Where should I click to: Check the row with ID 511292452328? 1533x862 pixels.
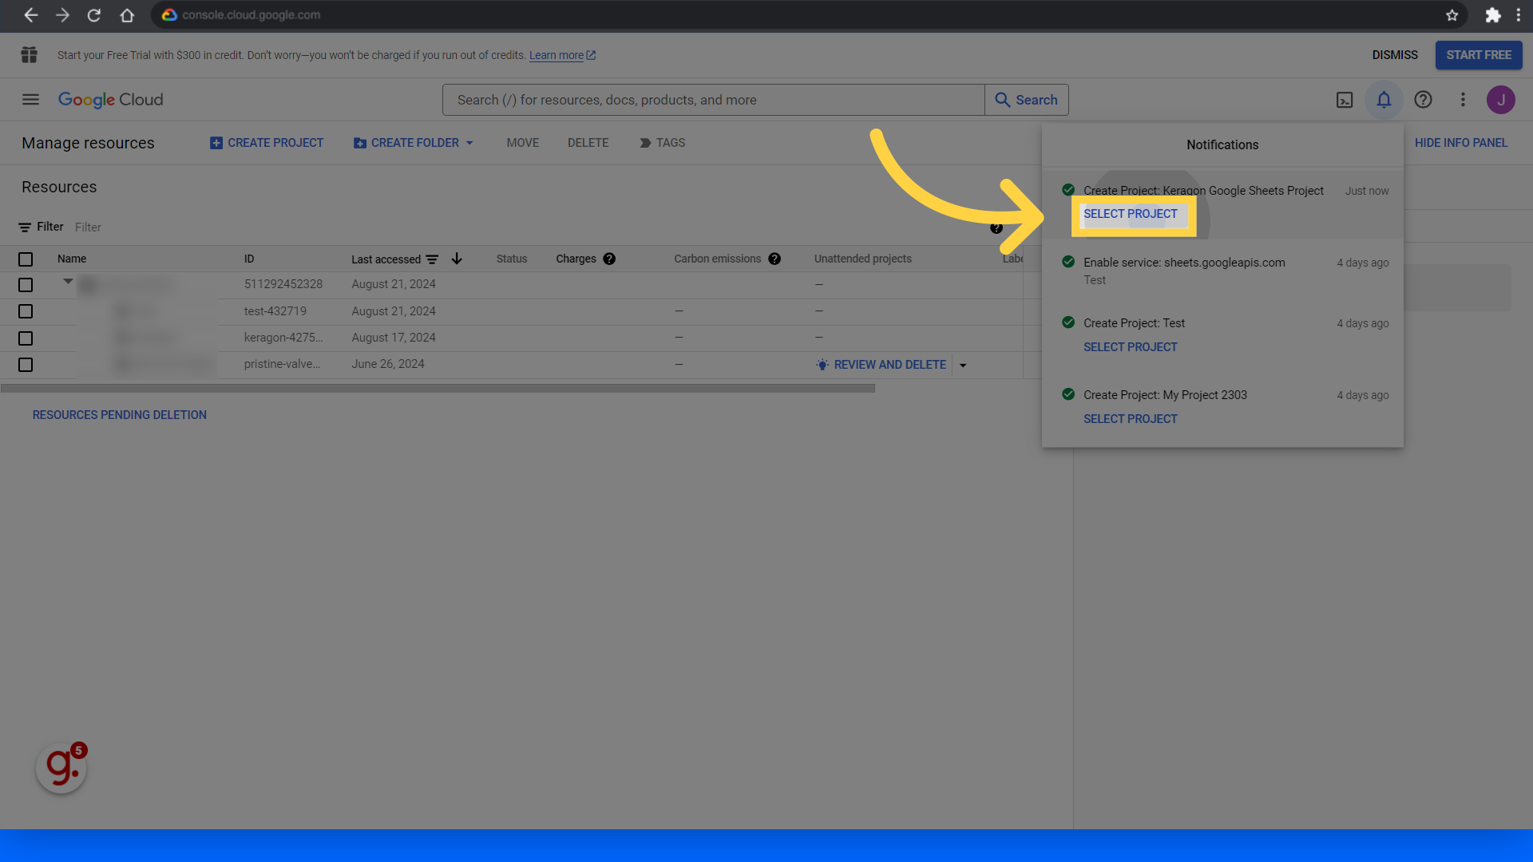pyautogui.click(x=26, y=285)
